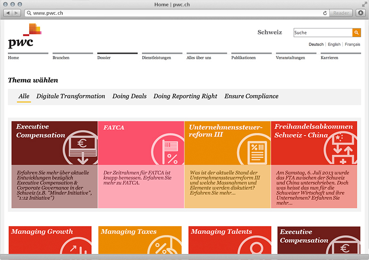Click the 'Thema wählen' heading
This screenshot has width=369, height=260.
[33, 80]
